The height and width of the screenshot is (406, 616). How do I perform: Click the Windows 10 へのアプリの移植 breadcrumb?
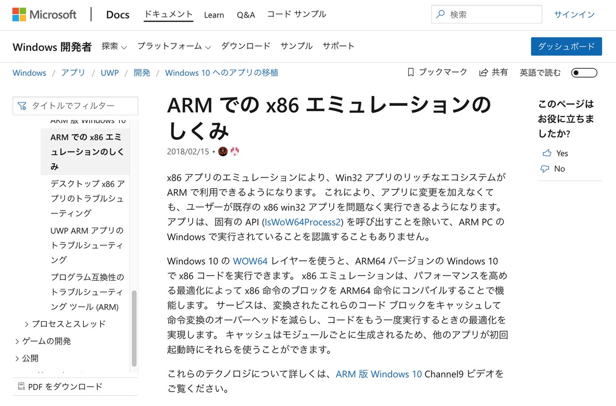[x=221, y=73]
